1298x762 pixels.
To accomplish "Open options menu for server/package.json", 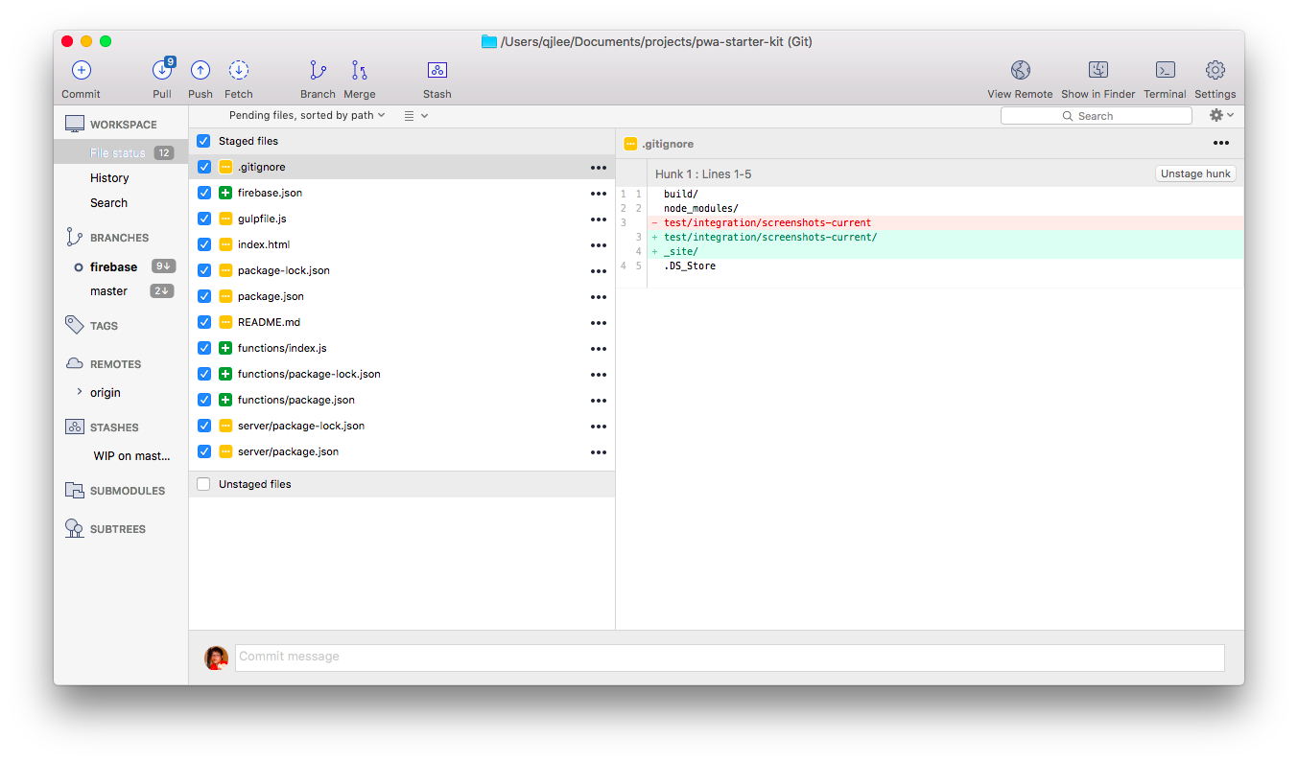I will tap(599, 452).
